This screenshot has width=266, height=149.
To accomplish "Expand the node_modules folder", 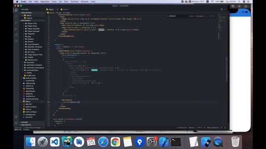I will (x=31, y=78).
